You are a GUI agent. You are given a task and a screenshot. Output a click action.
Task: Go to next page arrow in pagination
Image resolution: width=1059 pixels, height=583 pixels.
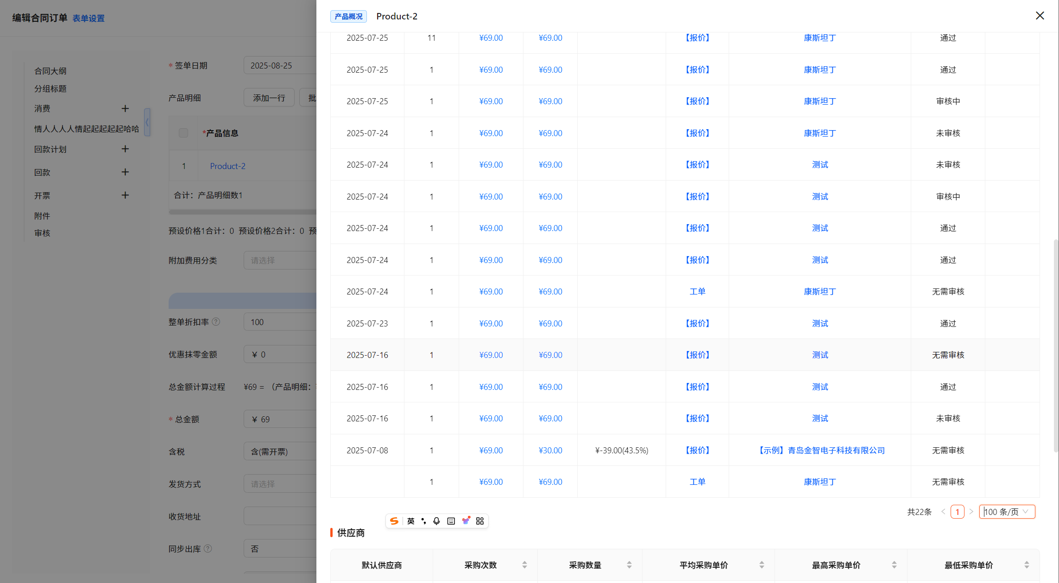coord(971,512)
